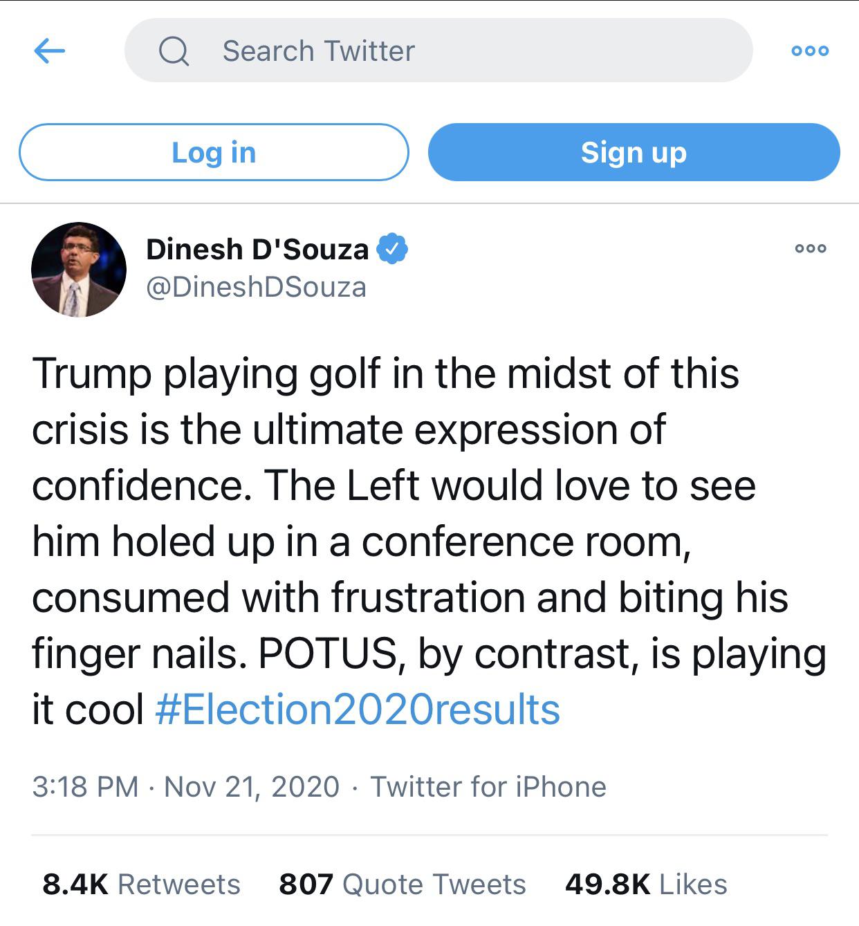Image resolution: width=859 pixels, height=926 pixels.
Task: View the 807 Quote Tweets list
Action: pos(403,884)
